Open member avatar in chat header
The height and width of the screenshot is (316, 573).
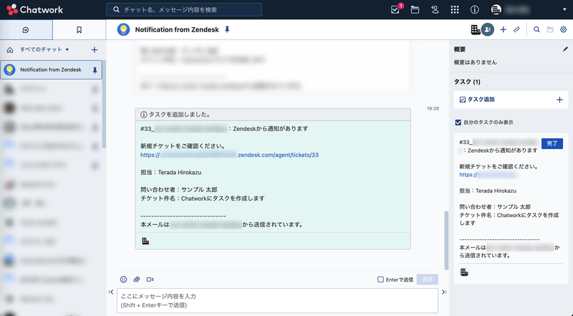tap(488, 29)
